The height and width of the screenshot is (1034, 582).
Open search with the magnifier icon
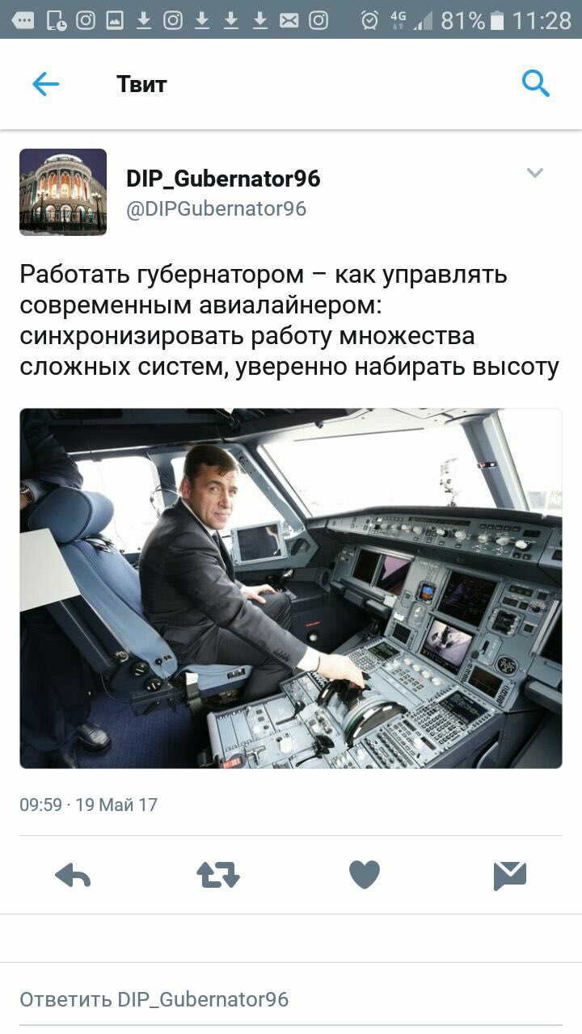[x=535, y=83]
